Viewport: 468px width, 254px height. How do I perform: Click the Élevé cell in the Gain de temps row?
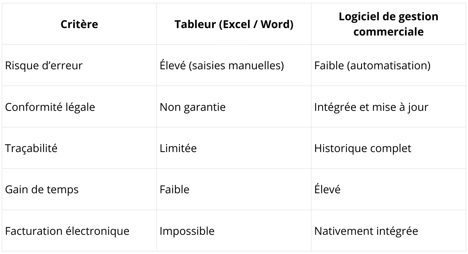point(327,189)
